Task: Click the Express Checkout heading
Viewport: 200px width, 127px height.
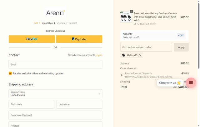Action: pos(56,31)
